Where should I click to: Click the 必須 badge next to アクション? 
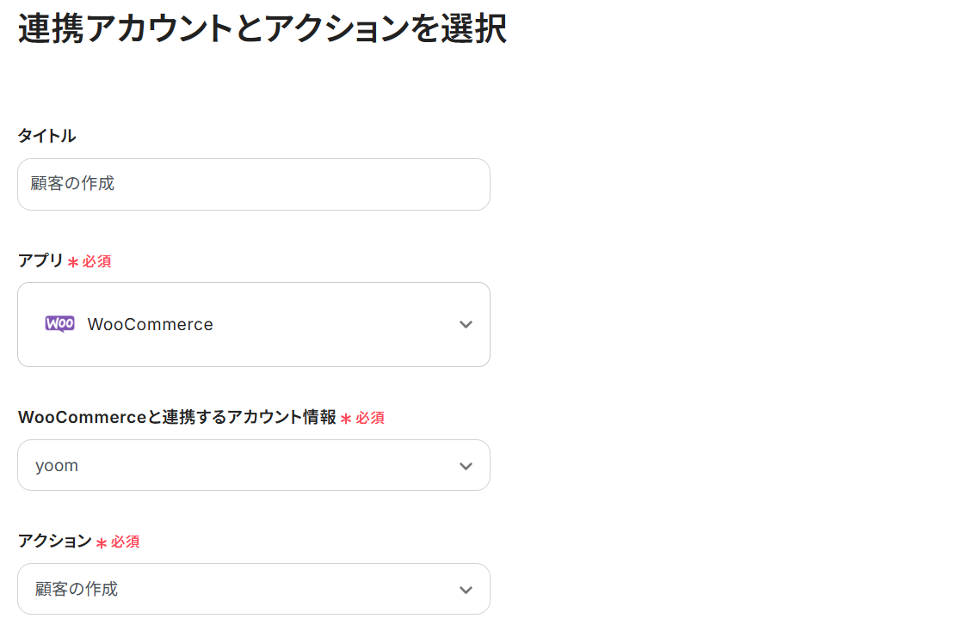(122, 542)
